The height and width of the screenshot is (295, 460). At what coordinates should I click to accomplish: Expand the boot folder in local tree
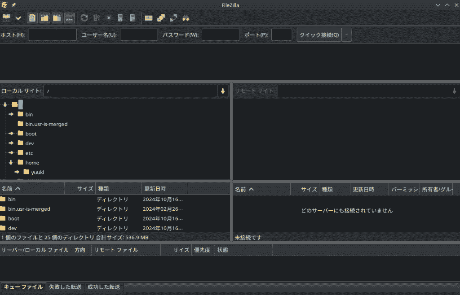[11, 134]
